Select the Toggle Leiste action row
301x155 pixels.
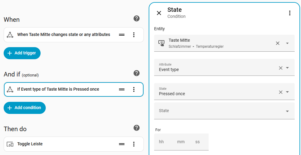pyautogui.click(x=61, y=144)
